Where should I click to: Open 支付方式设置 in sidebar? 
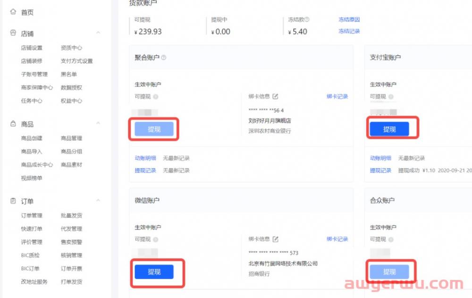click(77, 61)
